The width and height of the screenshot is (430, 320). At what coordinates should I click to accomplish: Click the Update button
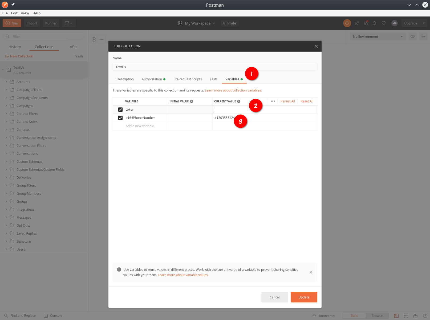point(304,297)
